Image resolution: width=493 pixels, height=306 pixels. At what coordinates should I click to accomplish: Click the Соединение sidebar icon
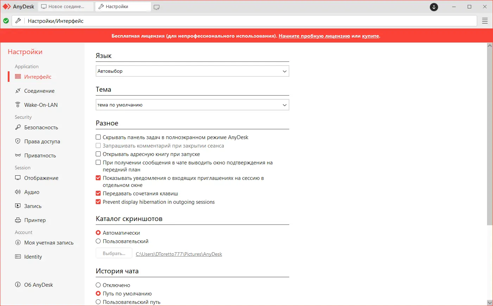(18, 91)
